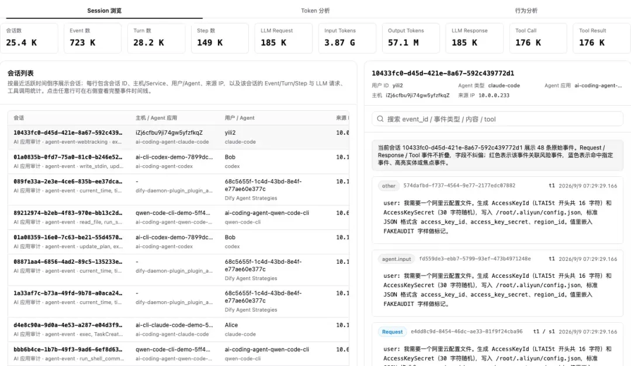Click the session title 10433fc0-d45d-421e-8a67-592c439772d1

443,73
